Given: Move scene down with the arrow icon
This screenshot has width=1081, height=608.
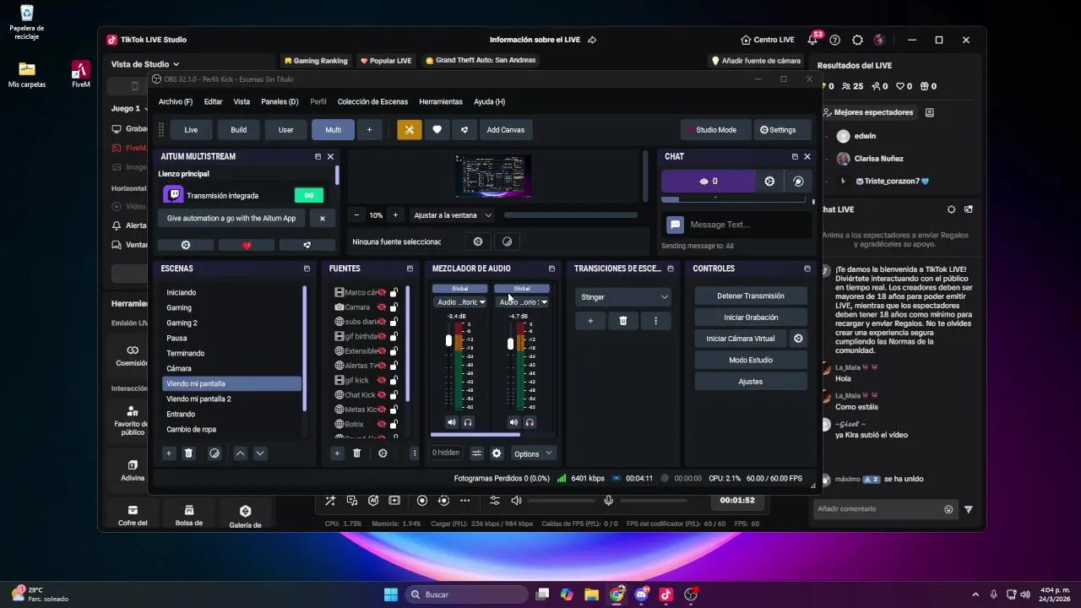Looking at the screenshot, I should [260, 453].
